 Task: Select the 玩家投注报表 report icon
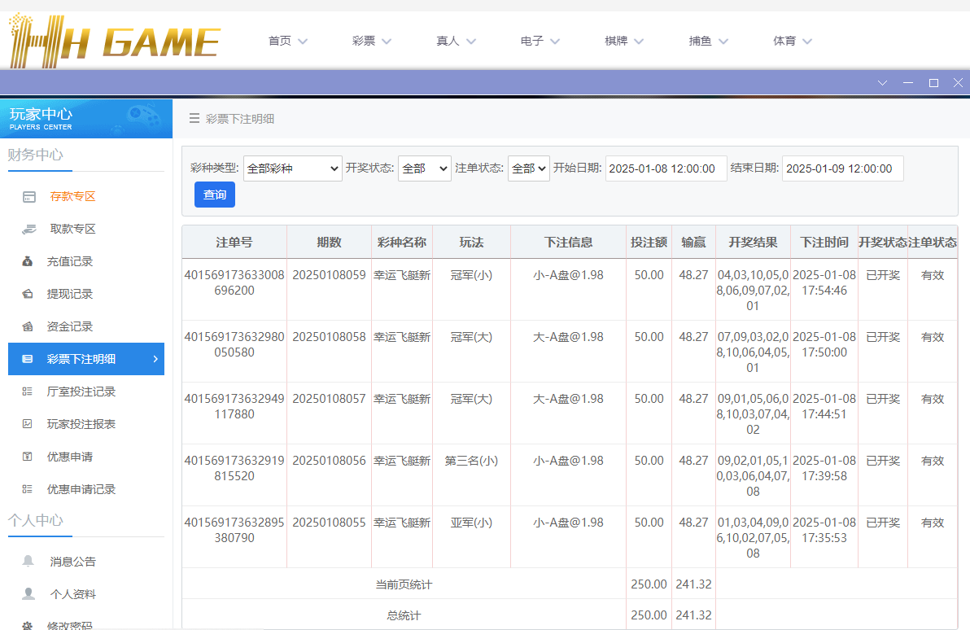coord(28,424)
